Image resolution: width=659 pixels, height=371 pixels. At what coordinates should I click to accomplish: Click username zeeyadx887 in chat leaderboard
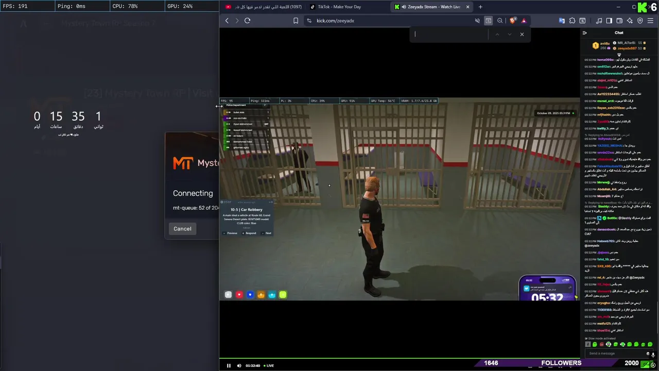[x=627, y=48]
